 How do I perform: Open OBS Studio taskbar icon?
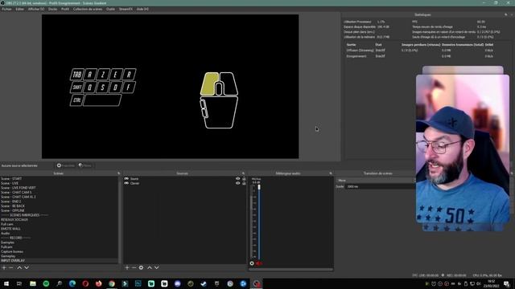click(257, 283)
